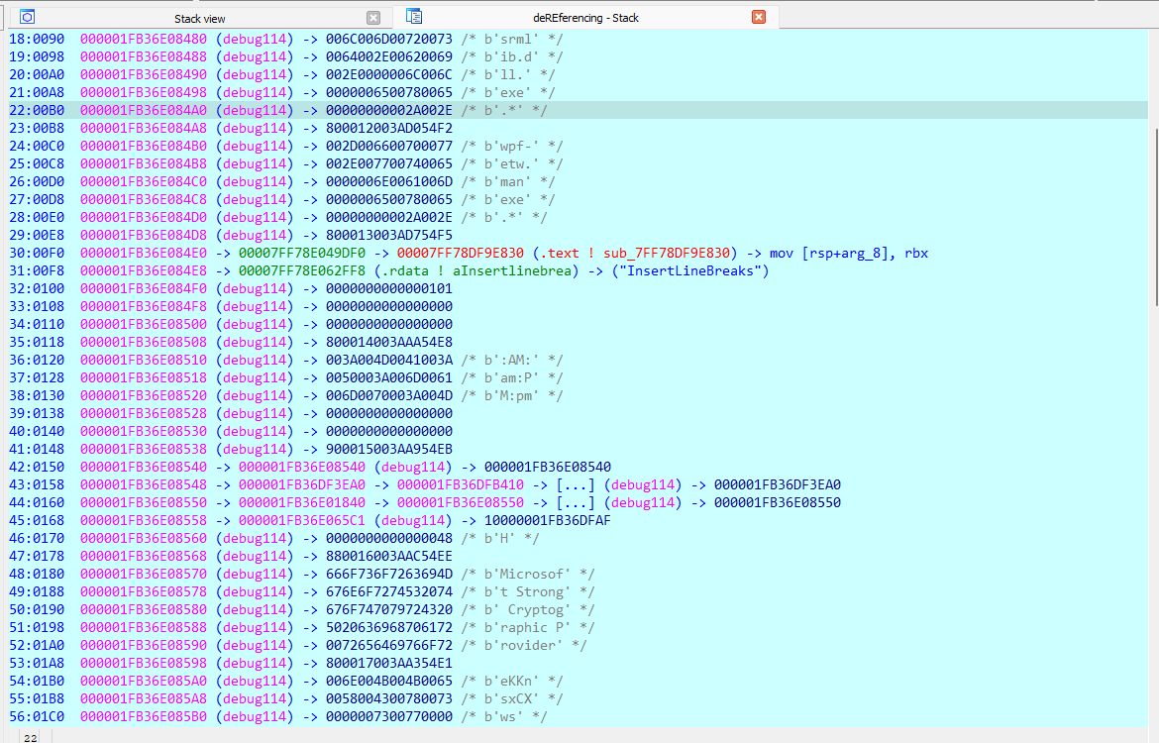Follow pointer 00007FF78E049DF0 on row 30
1159x743 pixels.
click(x=301, y=253)
